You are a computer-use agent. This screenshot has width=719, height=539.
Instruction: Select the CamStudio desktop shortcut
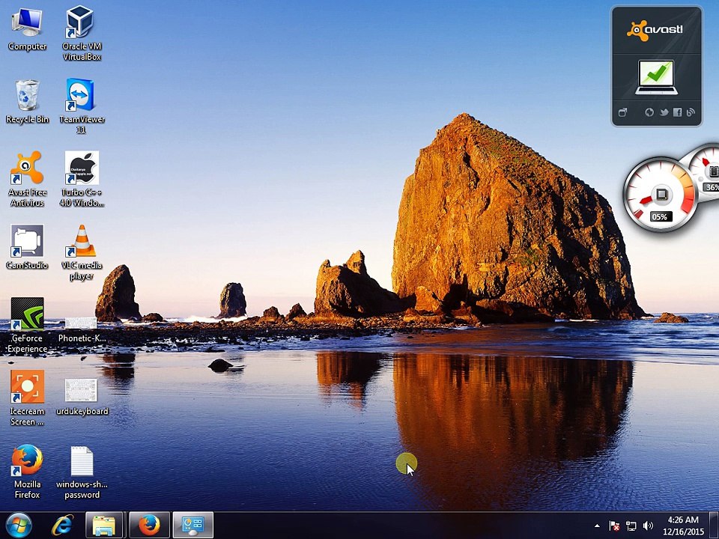(x=27, y=242)
